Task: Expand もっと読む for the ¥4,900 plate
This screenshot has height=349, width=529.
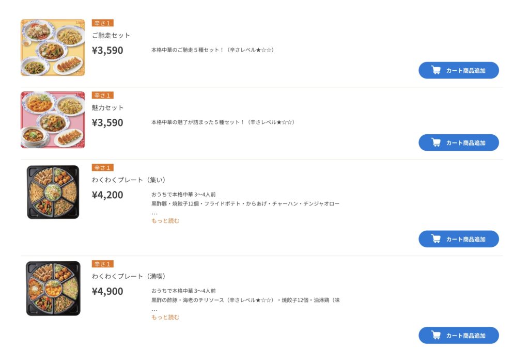Action: (x=165, y=318)
